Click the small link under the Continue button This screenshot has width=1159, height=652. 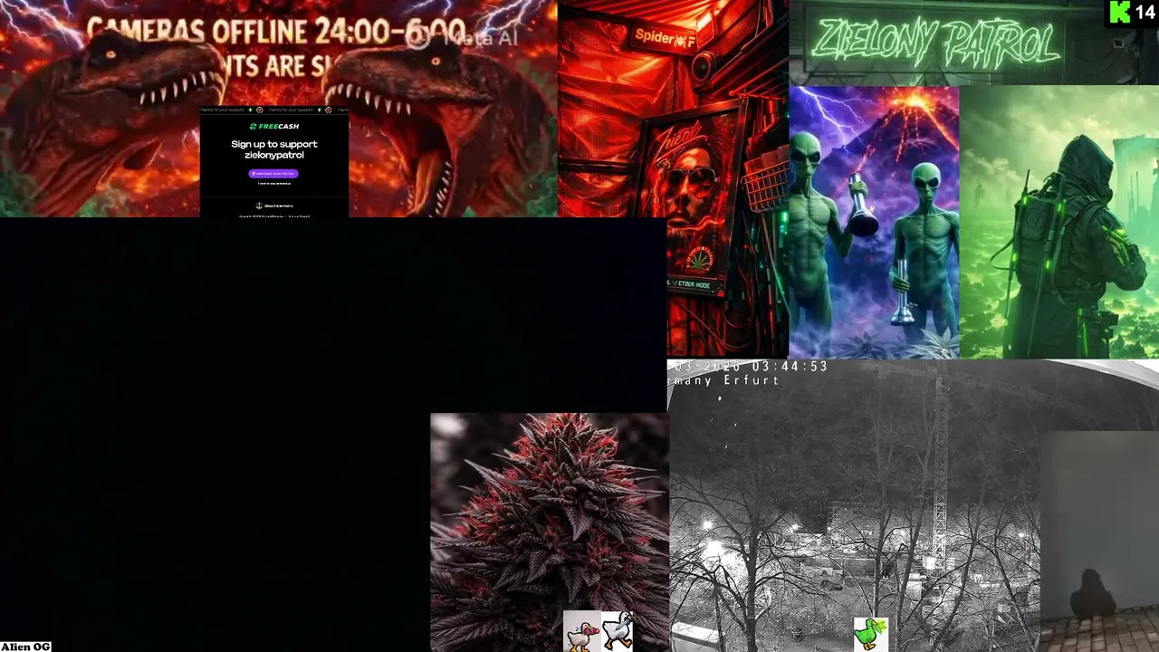[x=273, y=184]
